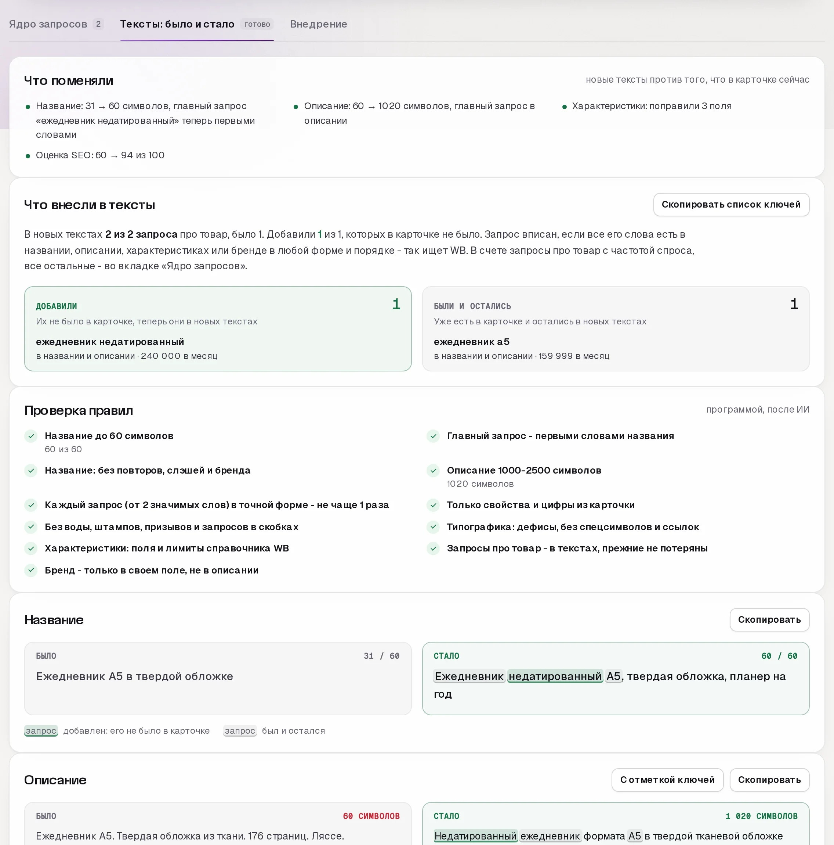Copy the Название text with «Скопировать»

point(769,619)
